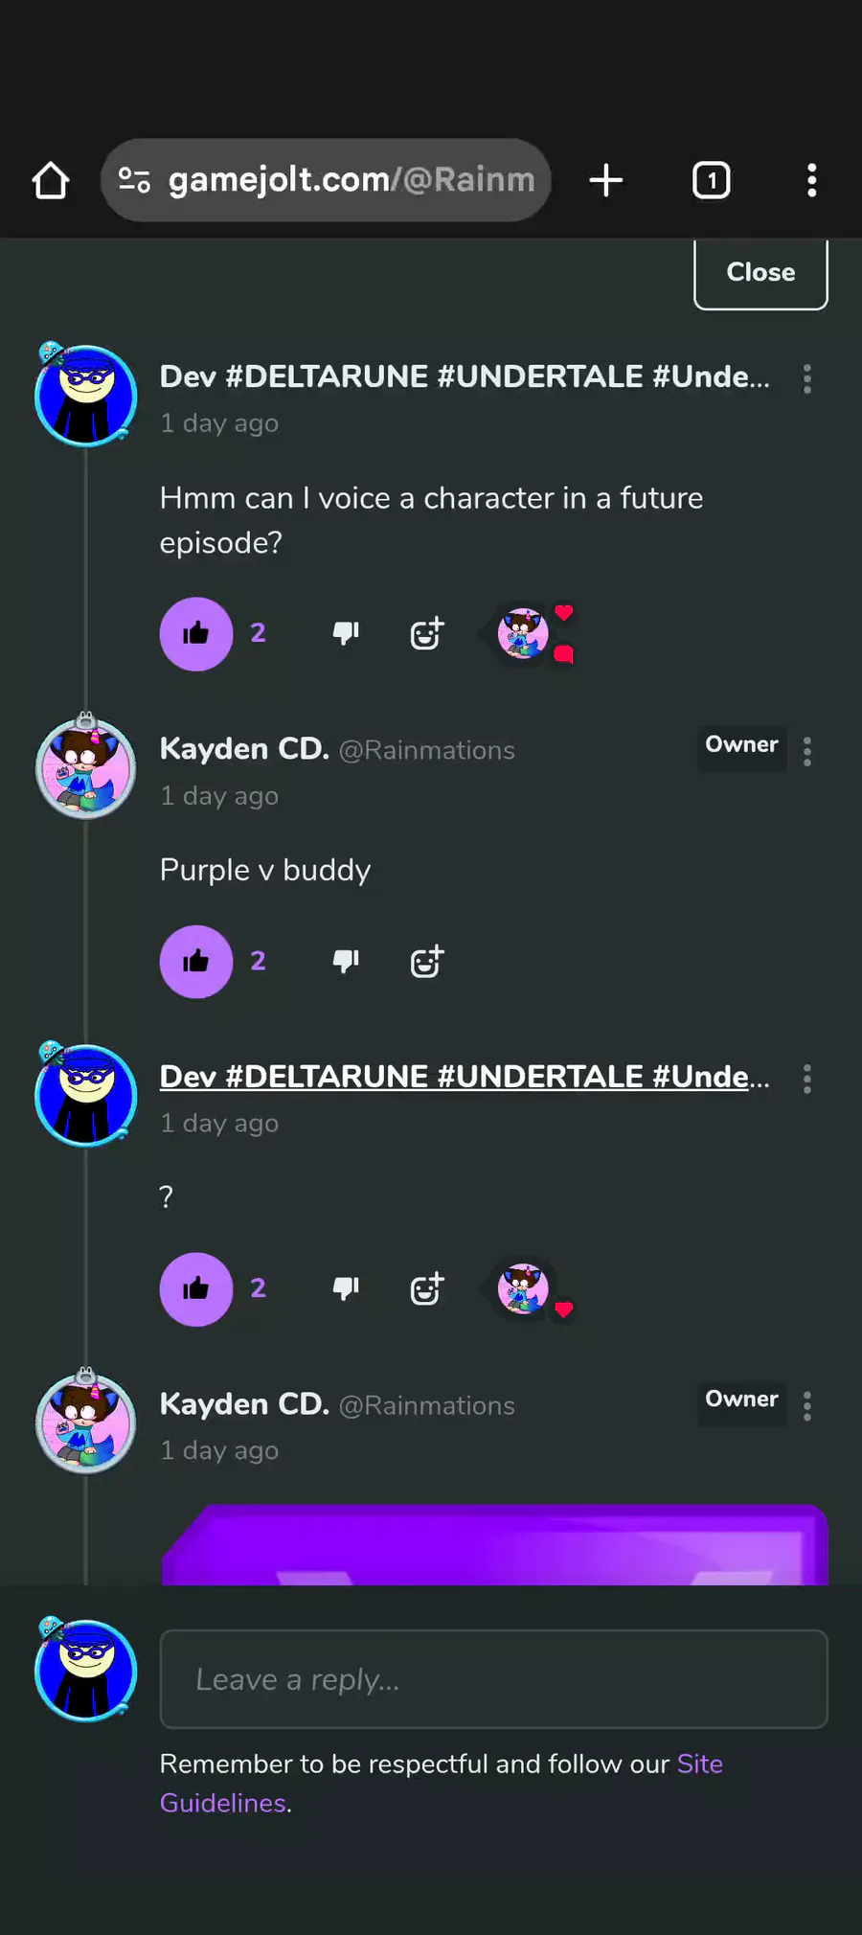Open the browser three-dot overflow menu
Screen dimensions: 862x1935
(812, 180)
